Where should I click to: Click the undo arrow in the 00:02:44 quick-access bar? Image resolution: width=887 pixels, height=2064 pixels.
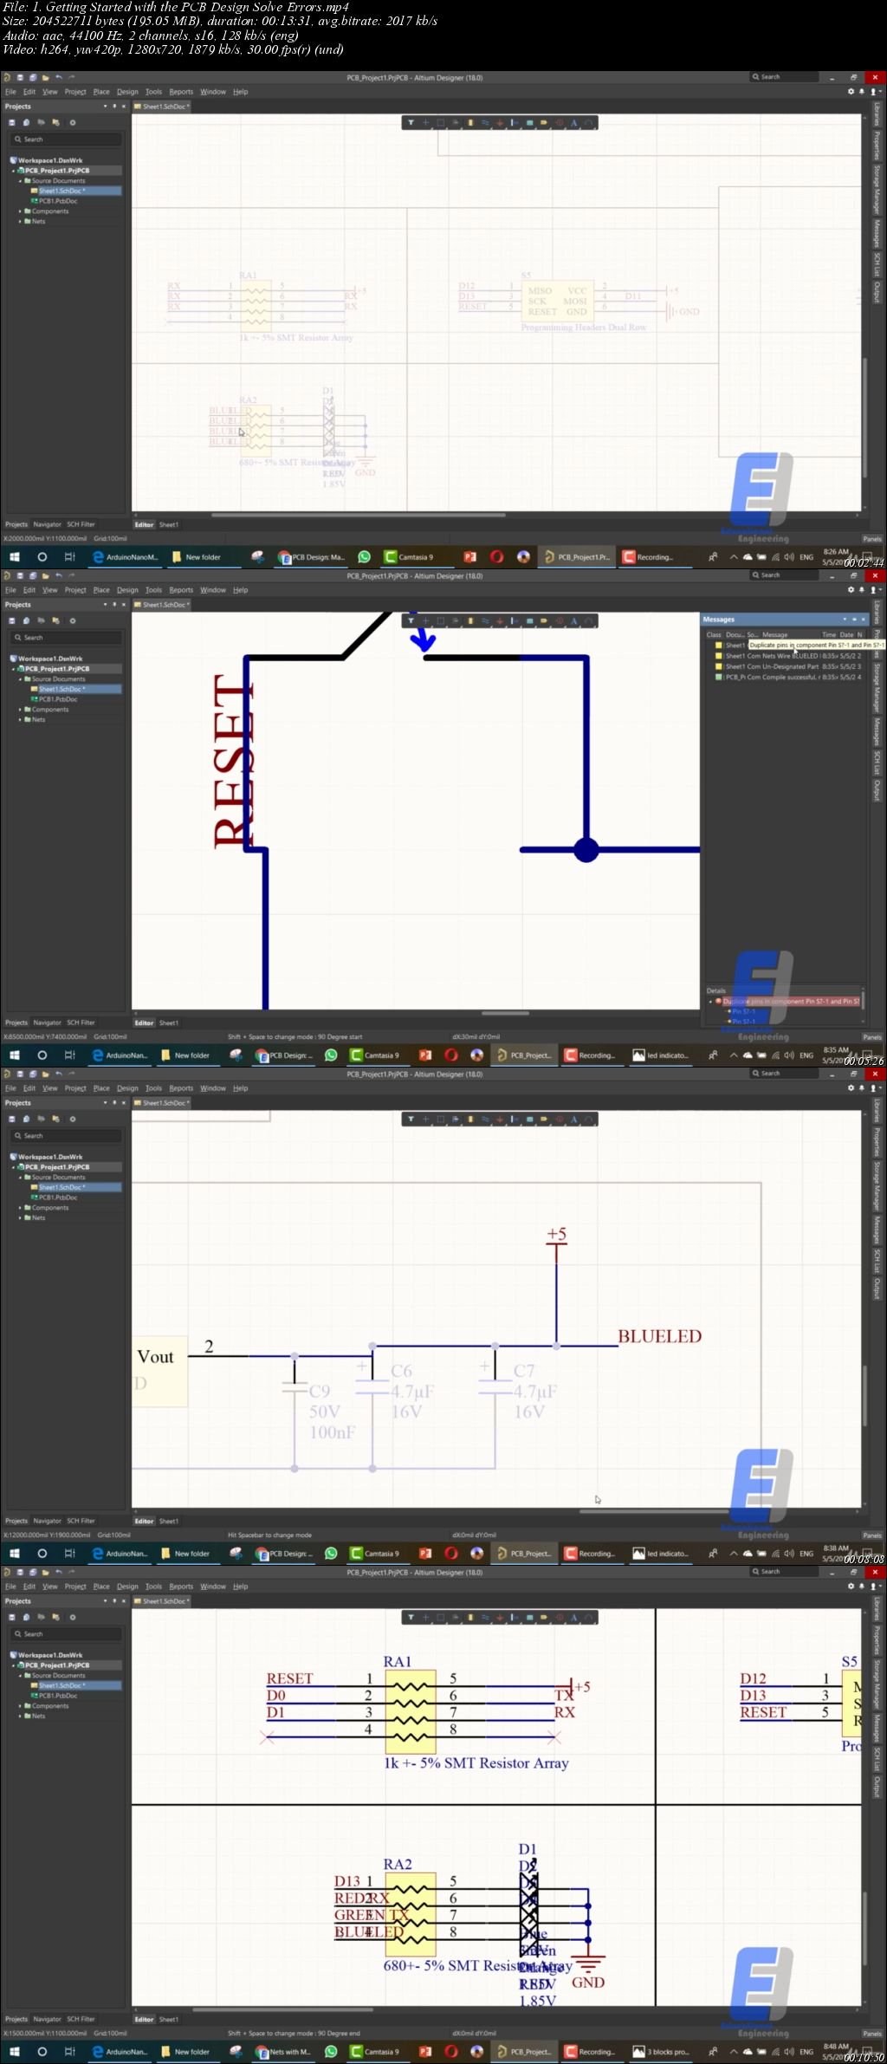(x=59, y=77)
